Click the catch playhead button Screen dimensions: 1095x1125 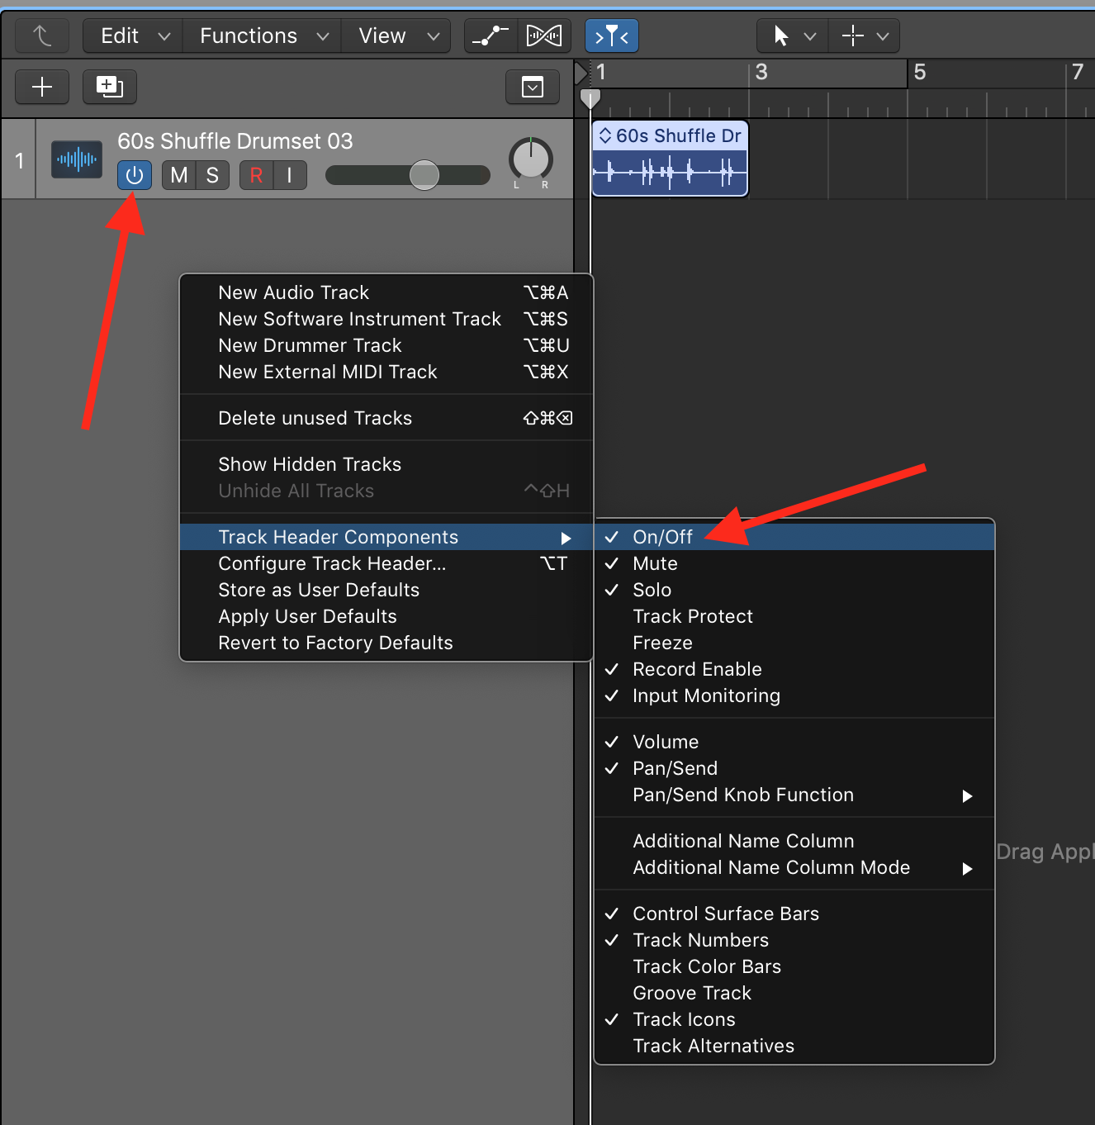tap(611, 36)
